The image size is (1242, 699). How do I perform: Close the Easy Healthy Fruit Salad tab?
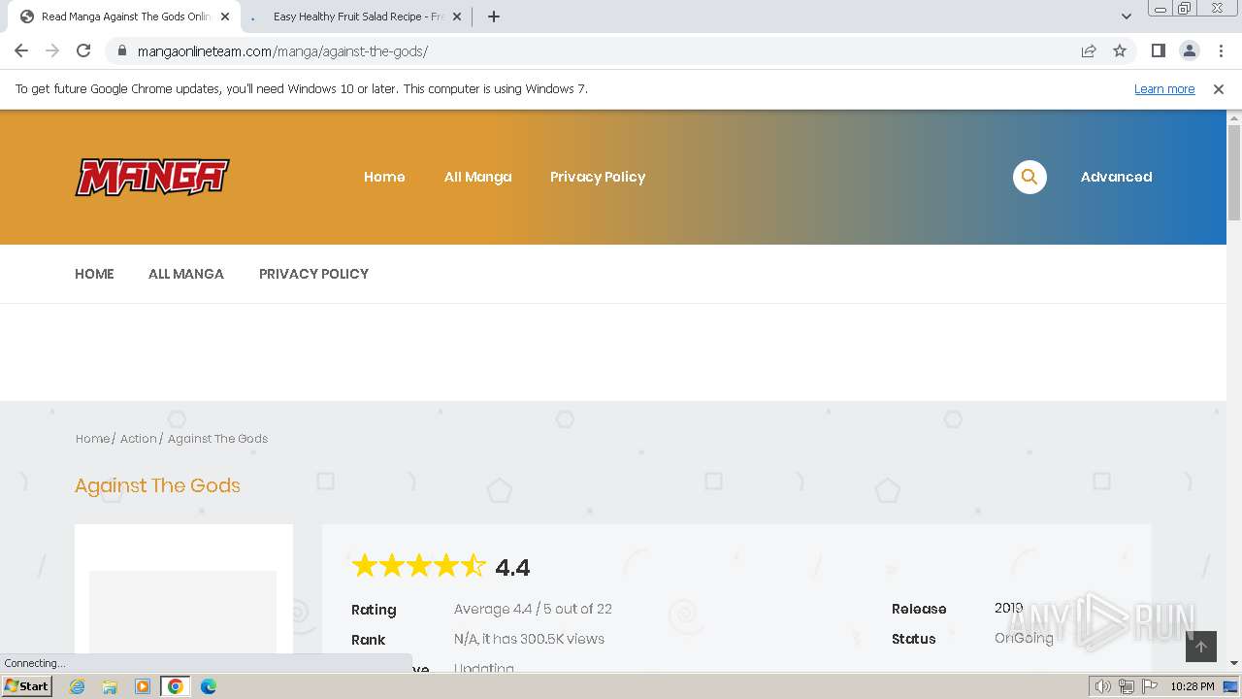(457, 17)
